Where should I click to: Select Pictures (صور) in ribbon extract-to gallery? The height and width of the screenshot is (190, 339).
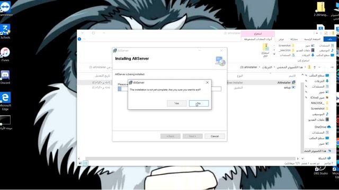click(309, 45)
